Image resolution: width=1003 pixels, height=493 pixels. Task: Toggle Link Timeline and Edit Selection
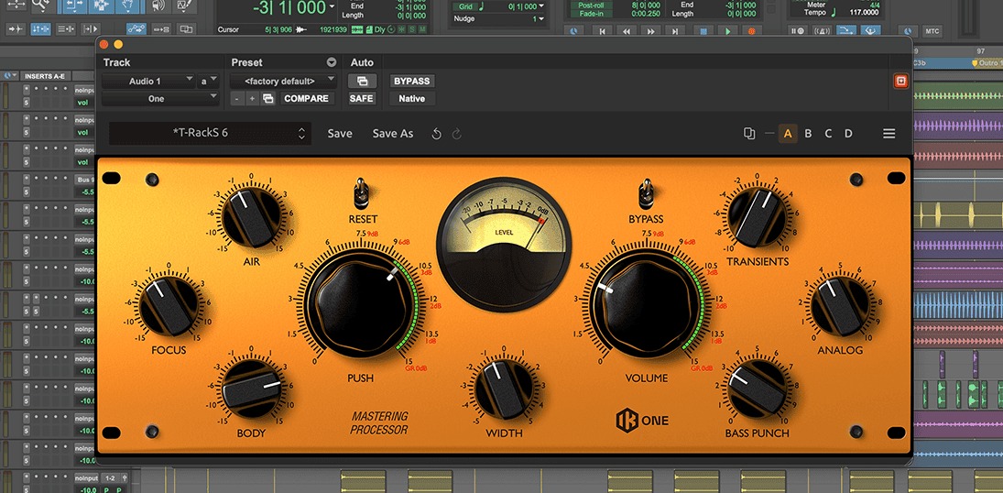click(x=40, y=28)
